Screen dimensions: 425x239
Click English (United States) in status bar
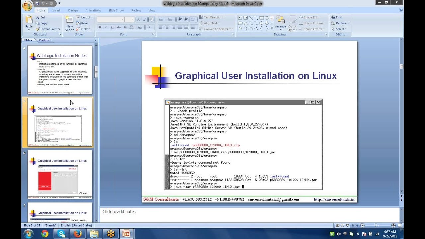[x=76, y=226]
